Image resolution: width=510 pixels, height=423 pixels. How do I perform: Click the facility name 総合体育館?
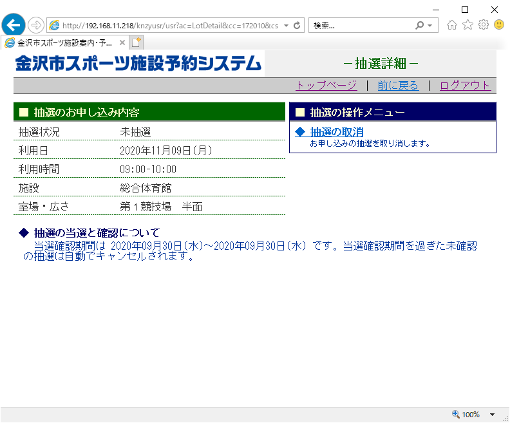[x=146, y=188]
